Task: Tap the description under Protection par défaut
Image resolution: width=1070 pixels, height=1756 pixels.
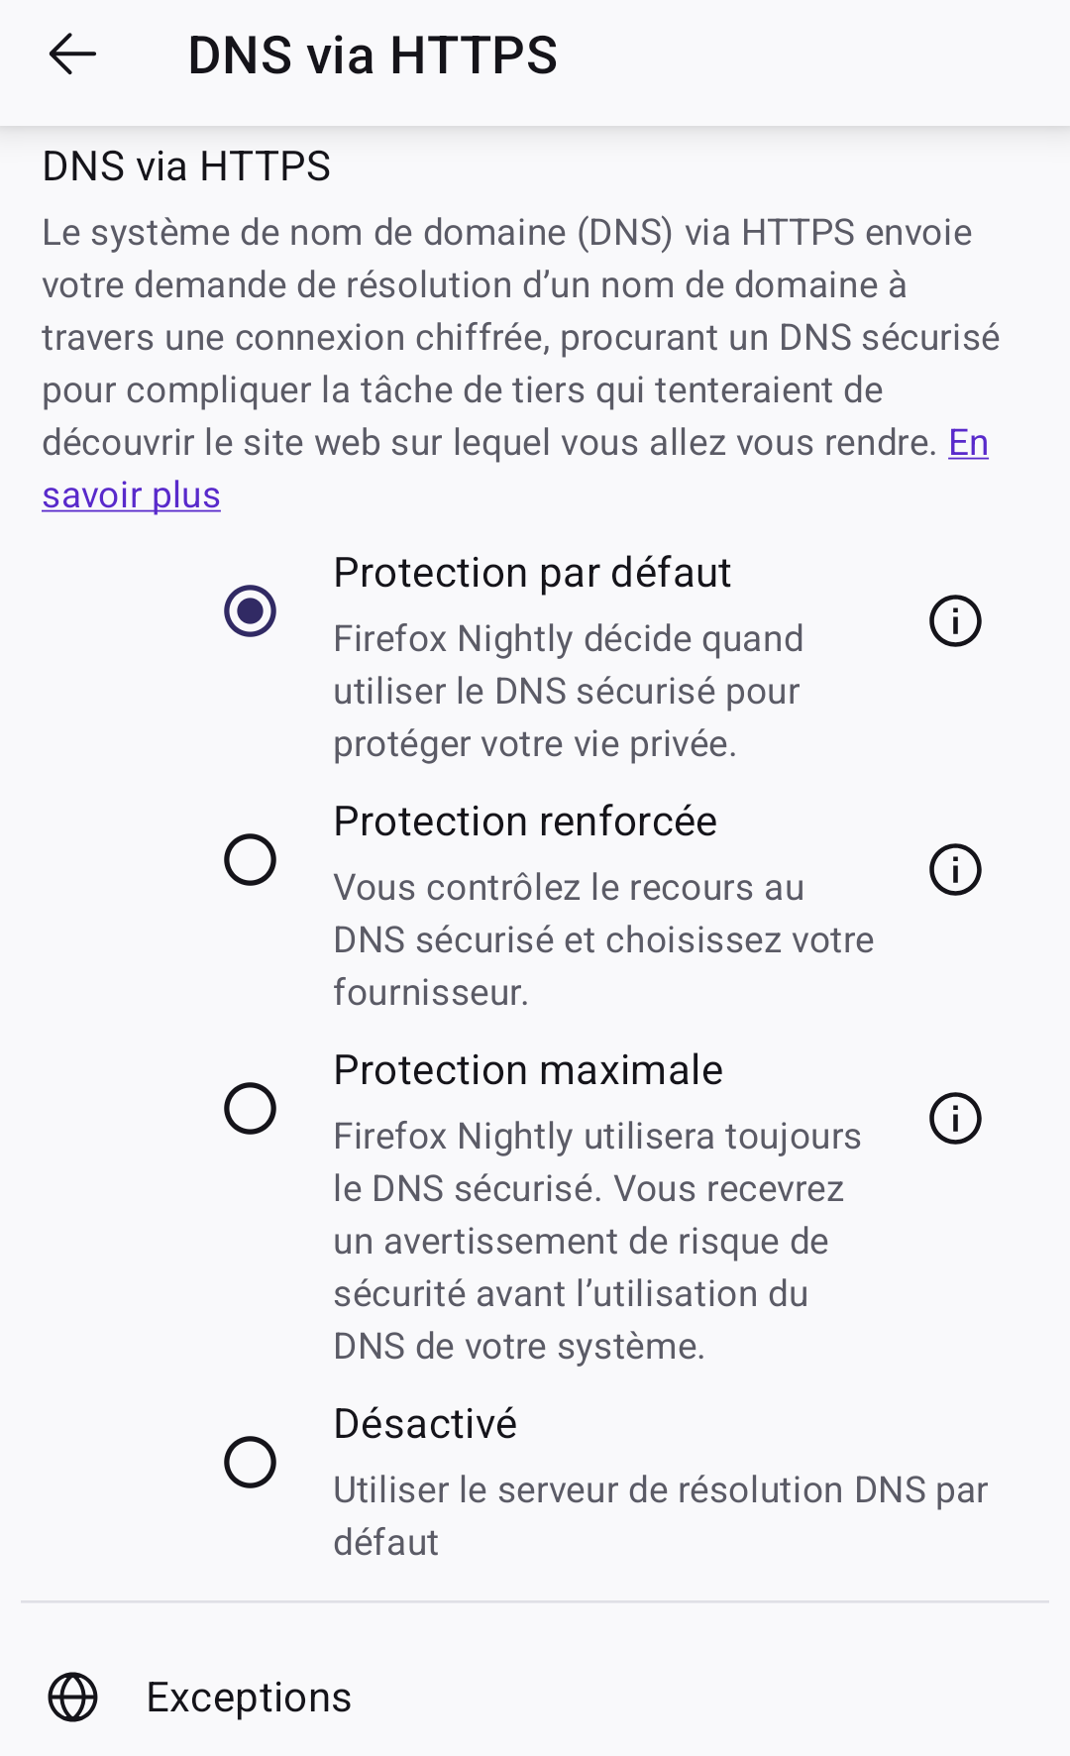Action: [x=569, y=691]
